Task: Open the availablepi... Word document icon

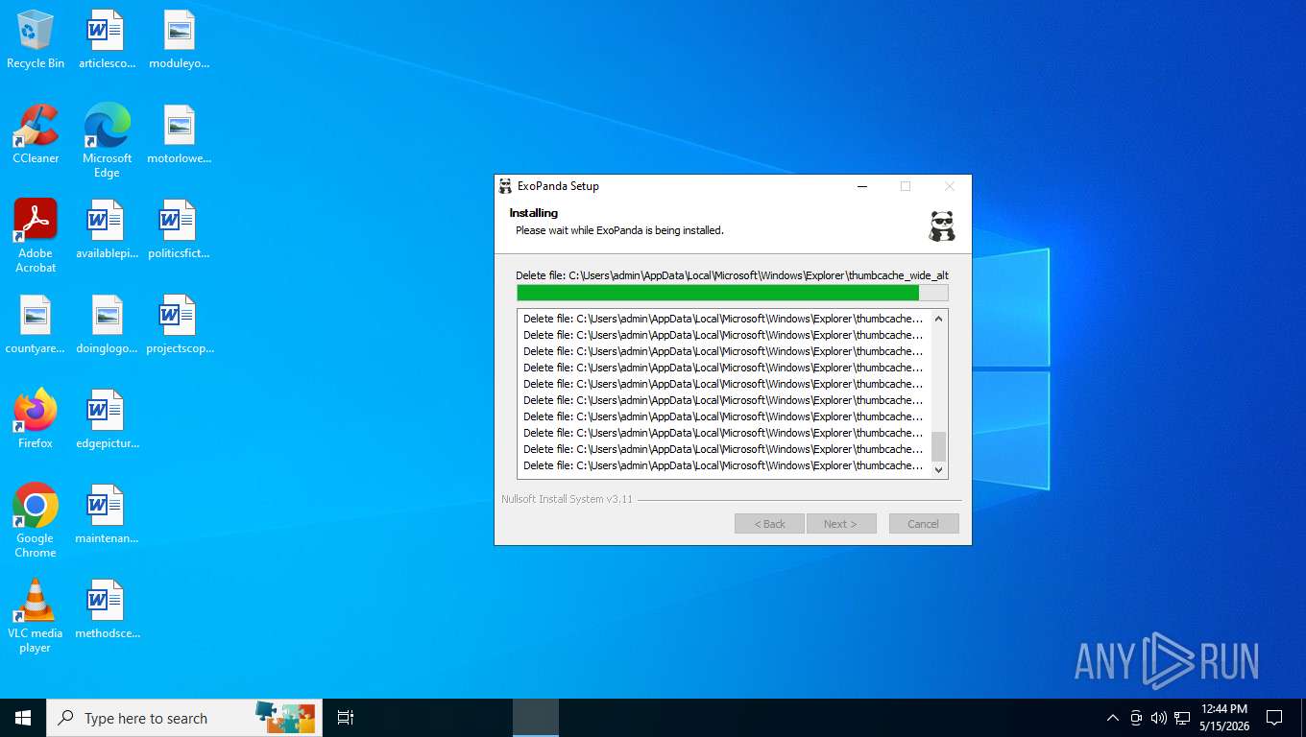Action: pyautogui.click(x=107, y=229)
